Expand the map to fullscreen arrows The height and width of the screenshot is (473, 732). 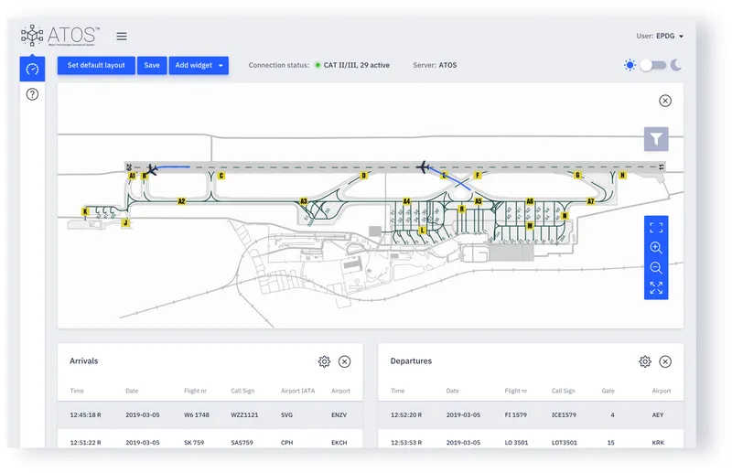[x=656, y=287]
